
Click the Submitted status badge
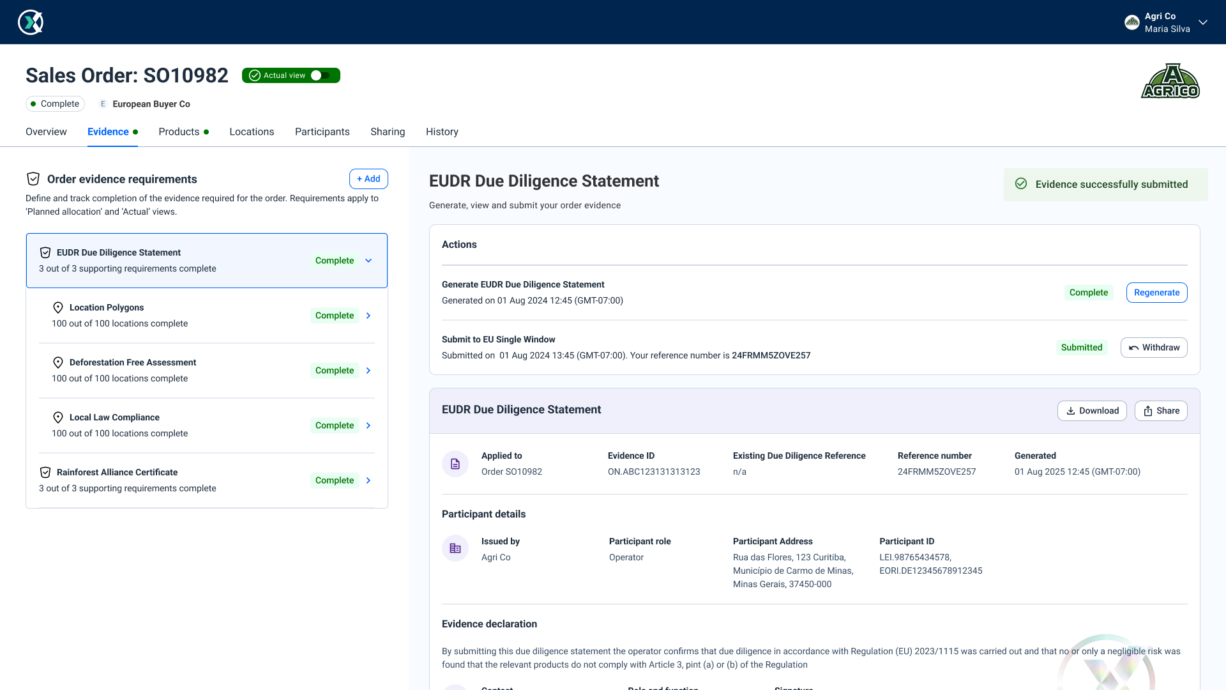point(1082,348)
